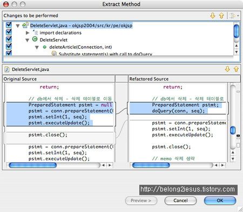Click the import declarations icon
The width and height of the screenshot is (243, 212).
point(35,32)
